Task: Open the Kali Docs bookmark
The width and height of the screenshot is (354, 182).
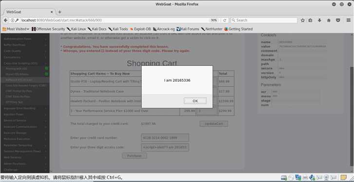Action: 97,29
